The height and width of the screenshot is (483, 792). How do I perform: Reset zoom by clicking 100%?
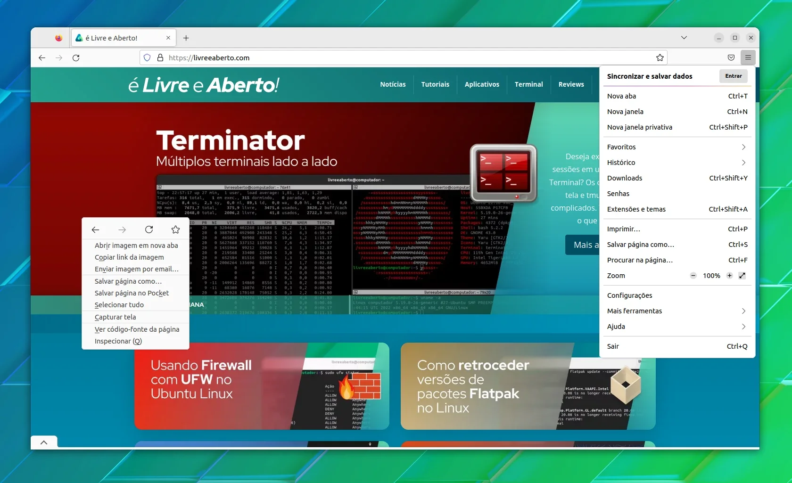711,276
